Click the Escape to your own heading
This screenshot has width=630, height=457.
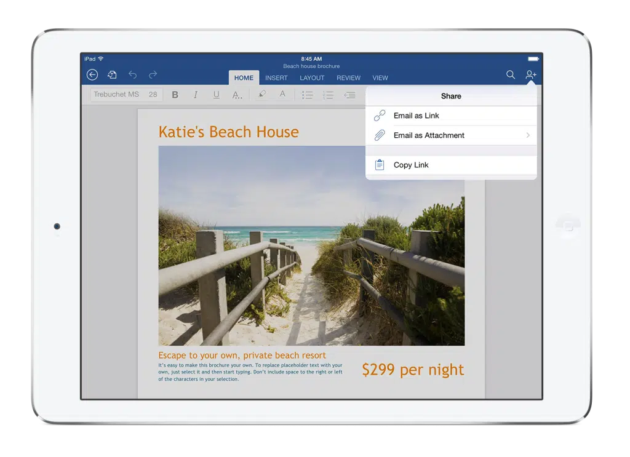(x=242, y=356)
